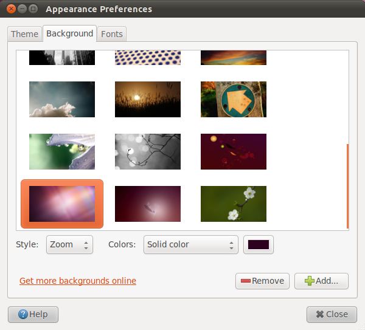Pick the dark maroon bokeh wallpaper
Image resolution: width=365 pixels, height=330 pixels.
234,151
